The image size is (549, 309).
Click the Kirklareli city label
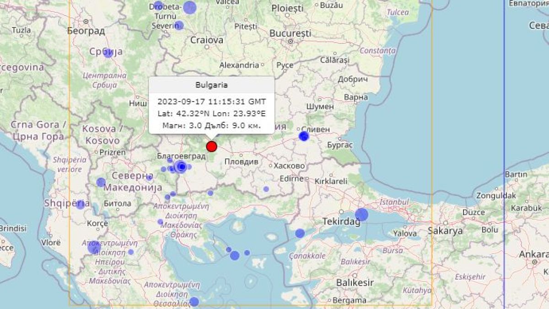click(331, 181)
